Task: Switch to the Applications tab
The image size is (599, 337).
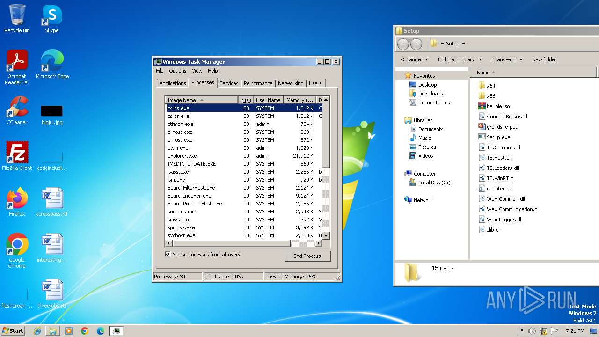Action: [x=173, y=83]
